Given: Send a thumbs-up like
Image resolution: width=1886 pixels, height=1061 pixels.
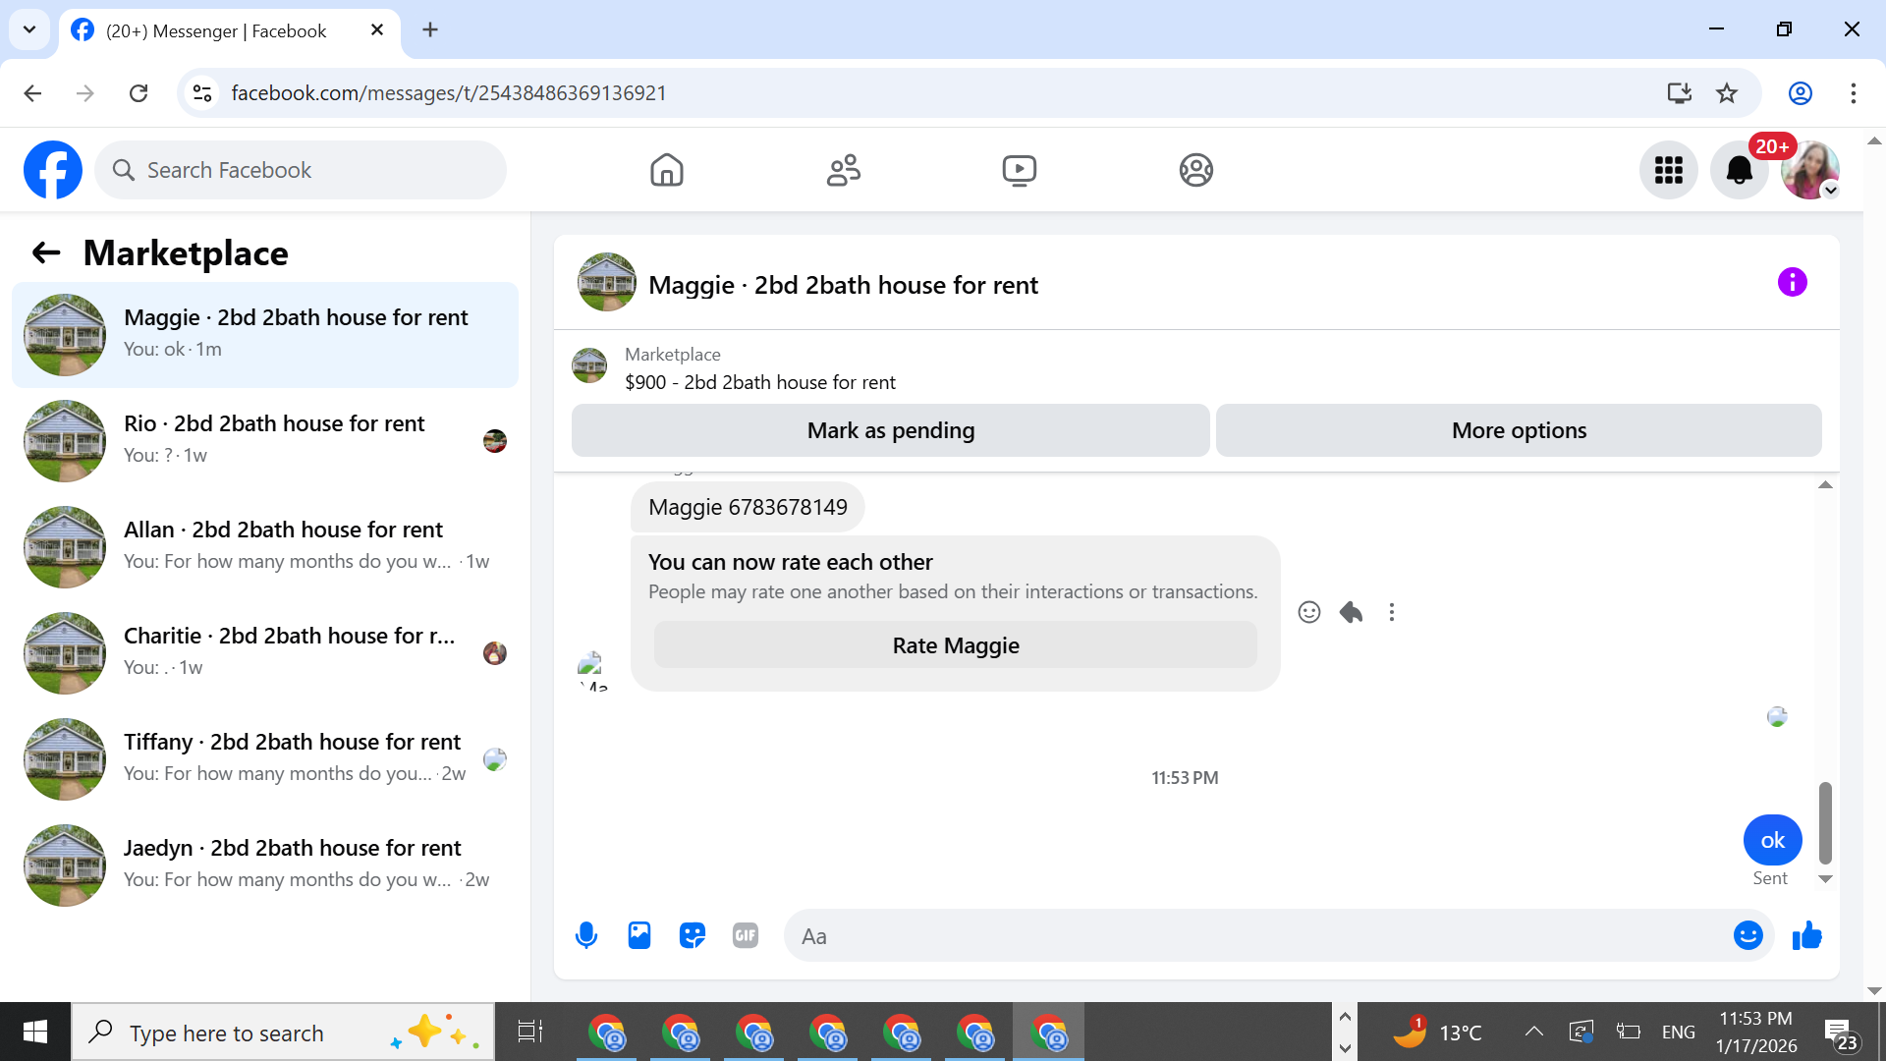Looking at the screenshot, I should click(1806, 936).
